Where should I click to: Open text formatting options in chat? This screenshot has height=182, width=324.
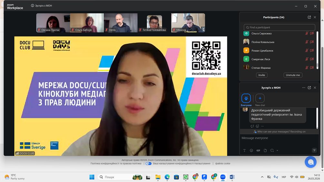click(x=244, y=150)
